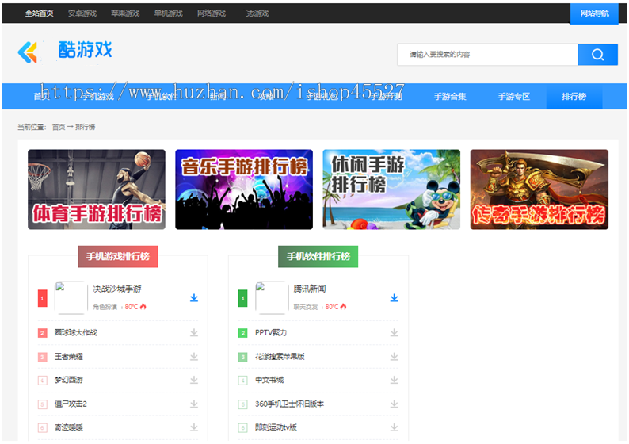This screenshot has width=629, height=444.
Task: Click the green rank 1 badge
Action: click(242, 299)
